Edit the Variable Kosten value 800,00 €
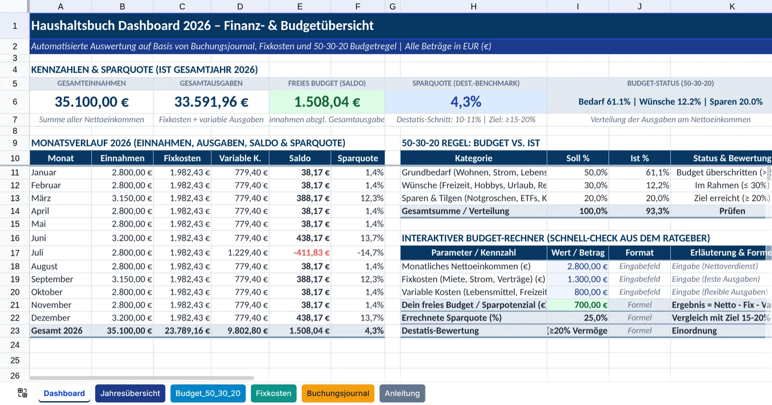This screenshot has height=405, width=772. 578,292
